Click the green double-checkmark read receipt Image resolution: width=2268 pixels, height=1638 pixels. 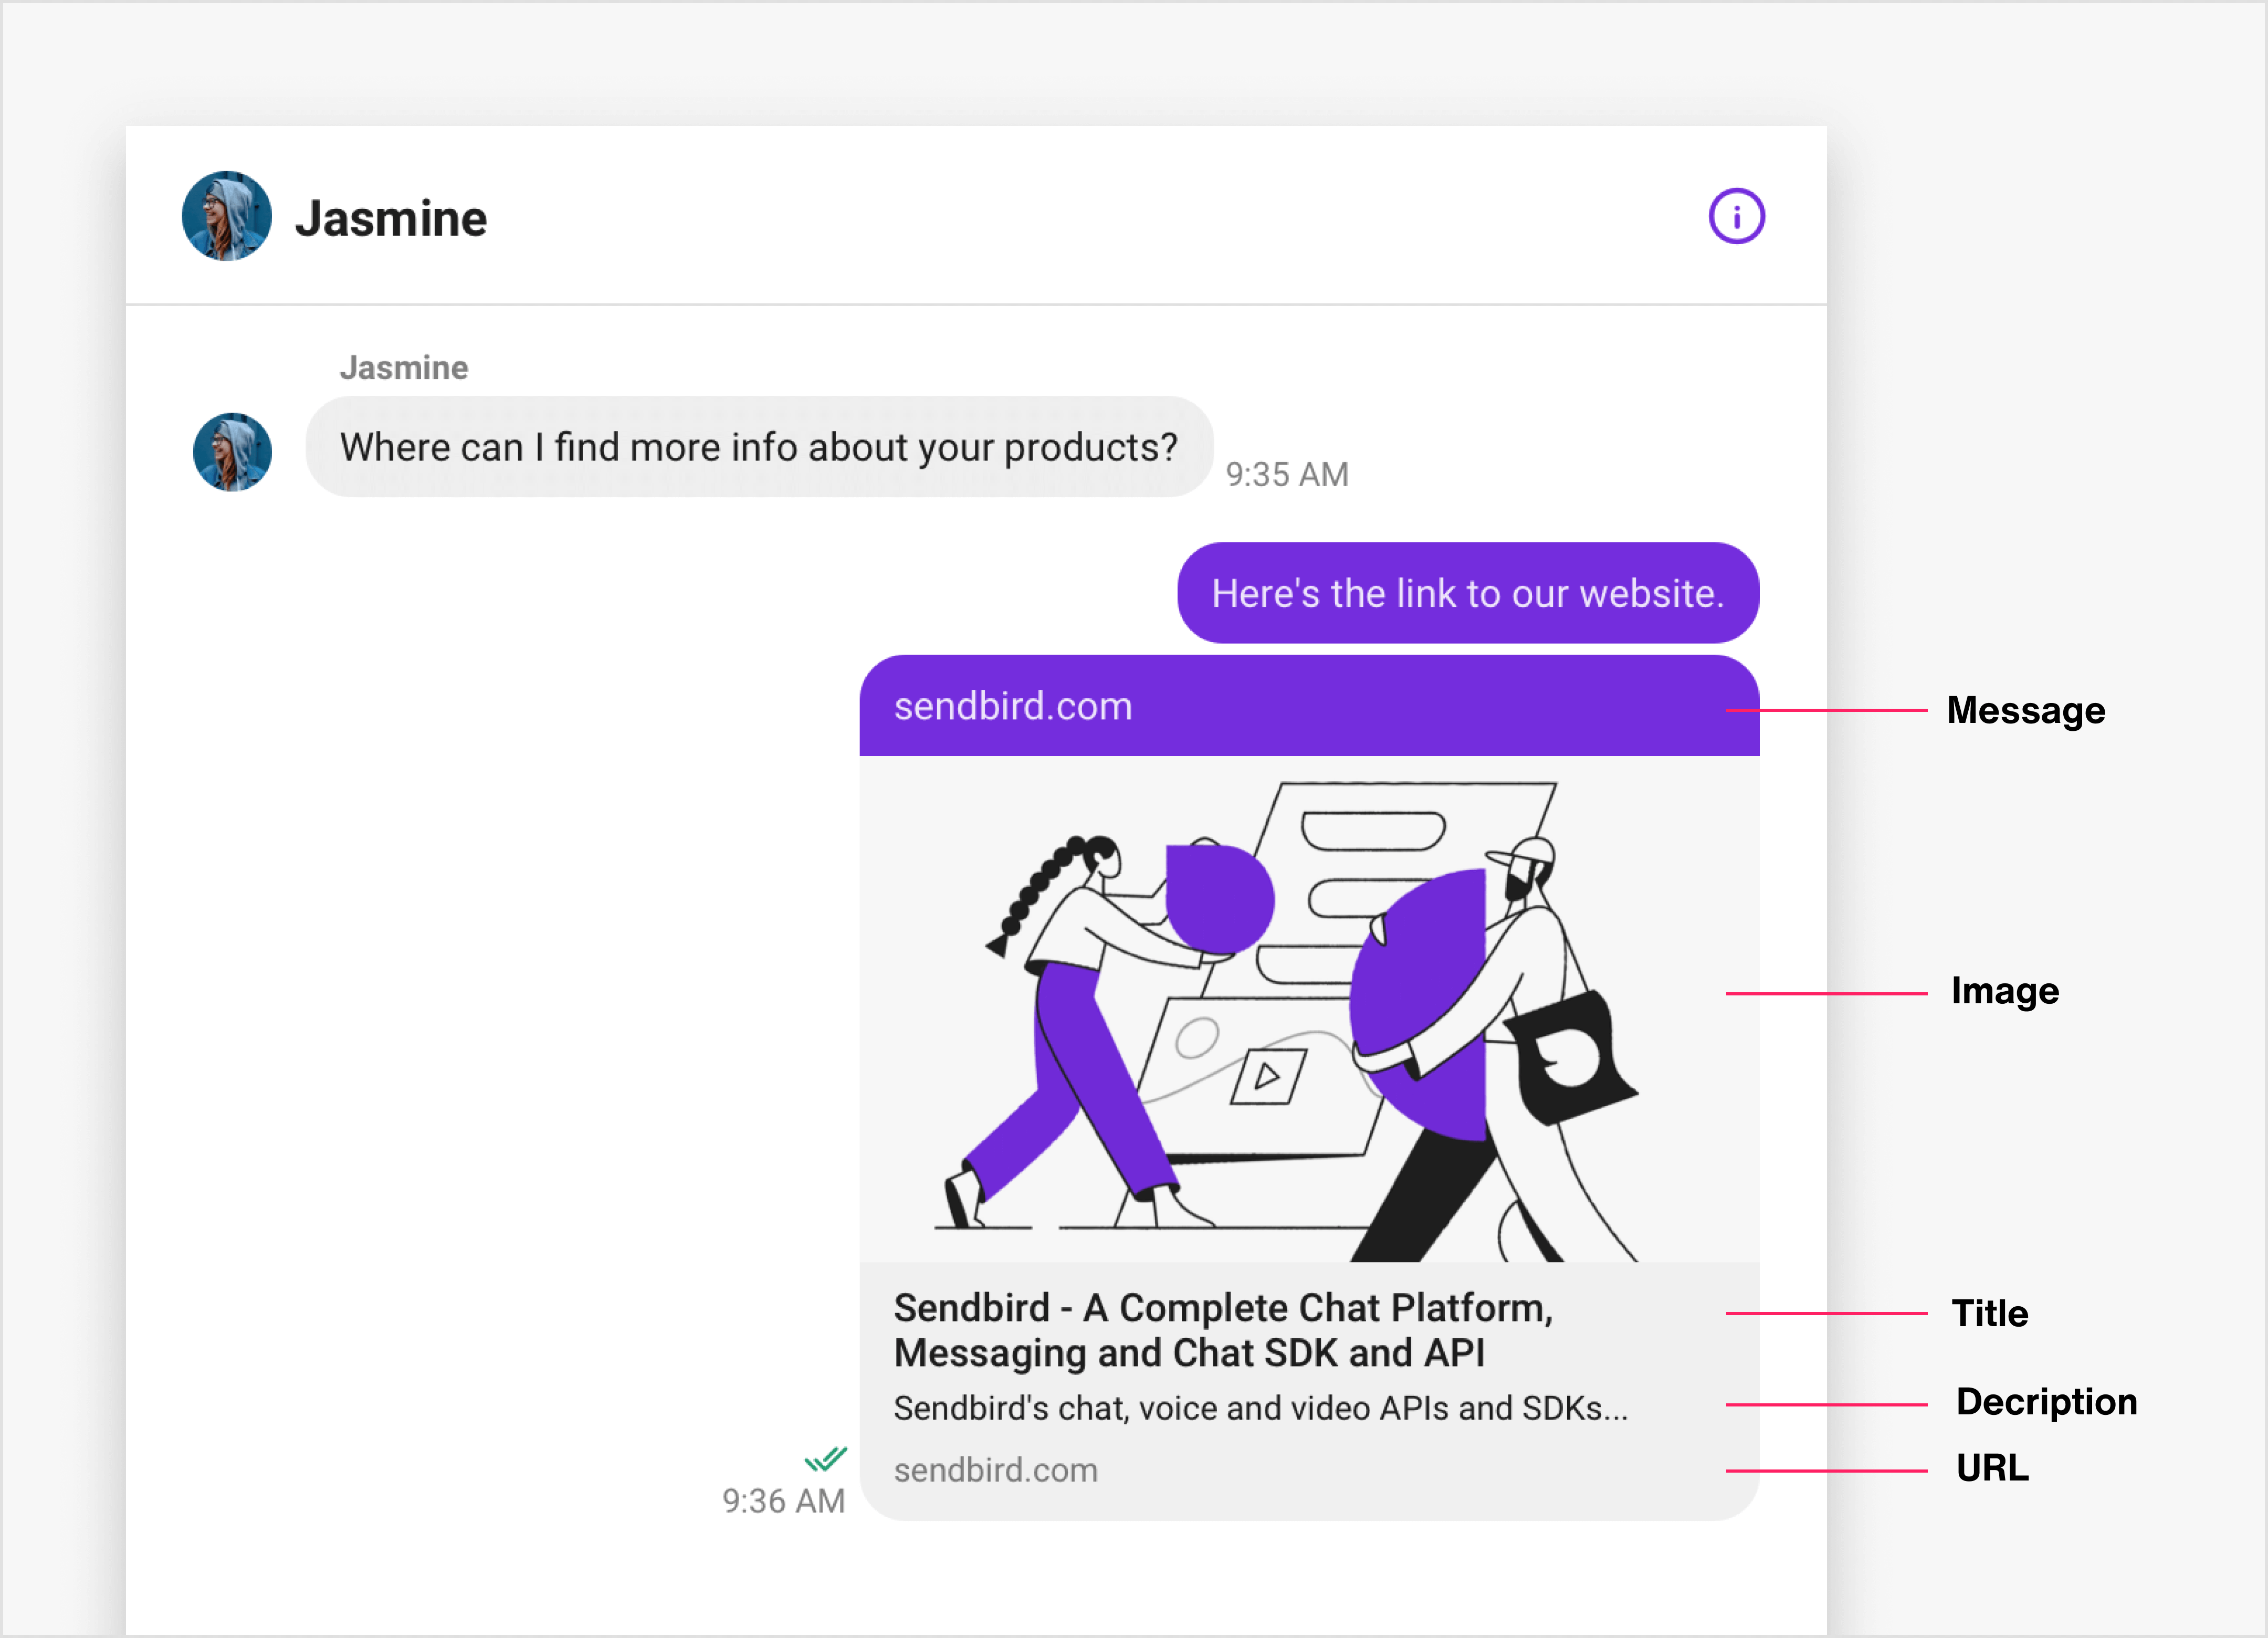[824, 1458]
